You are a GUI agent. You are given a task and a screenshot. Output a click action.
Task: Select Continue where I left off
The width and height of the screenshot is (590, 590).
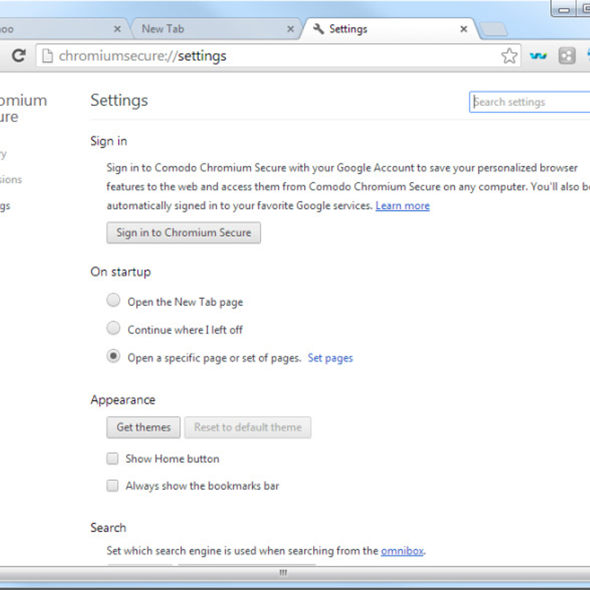pos(113,328)
